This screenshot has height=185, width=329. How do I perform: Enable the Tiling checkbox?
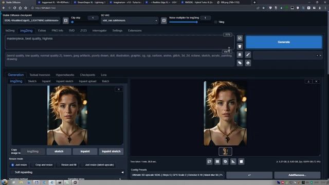(x=215, y=22)
